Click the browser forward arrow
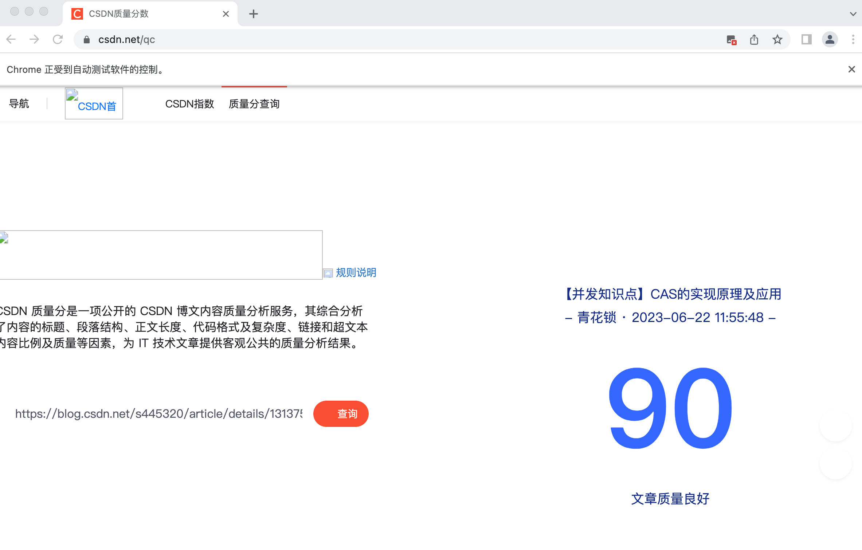 click(34, 39)
